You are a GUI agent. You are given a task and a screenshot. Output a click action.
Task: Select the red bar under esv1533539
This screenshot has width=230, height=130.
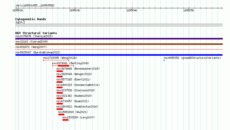coord(65,120)
